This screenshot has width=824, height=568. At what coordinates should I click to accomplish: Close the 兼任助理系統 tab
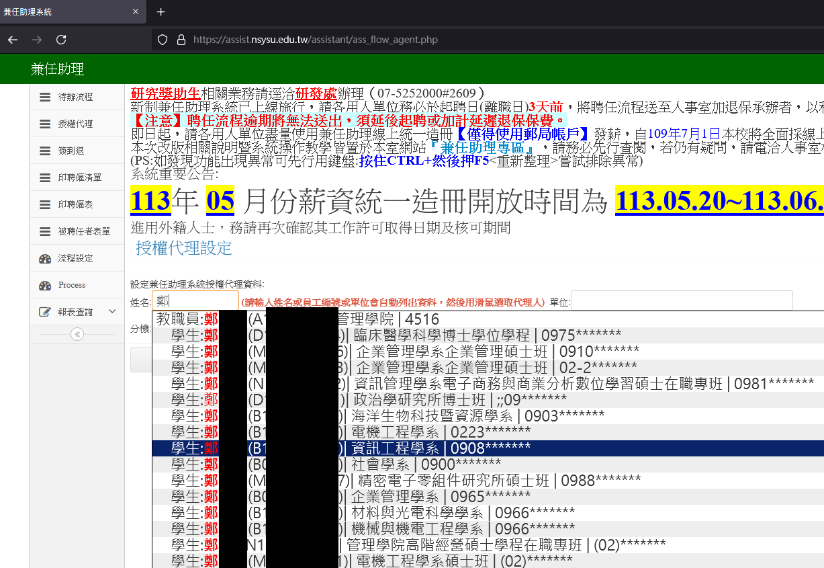click(x=135, y=12)
